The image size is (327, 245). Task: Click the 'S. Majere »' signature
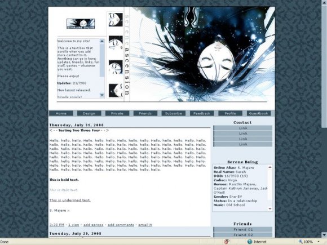coord(59,211)
